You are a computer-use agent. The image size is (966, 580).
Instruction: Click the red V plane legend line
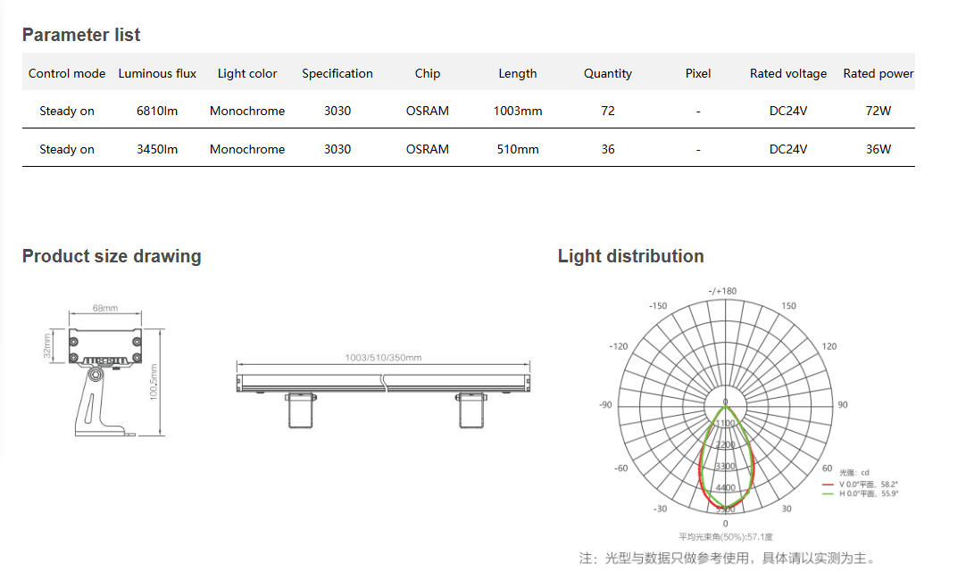pos(829,485)
